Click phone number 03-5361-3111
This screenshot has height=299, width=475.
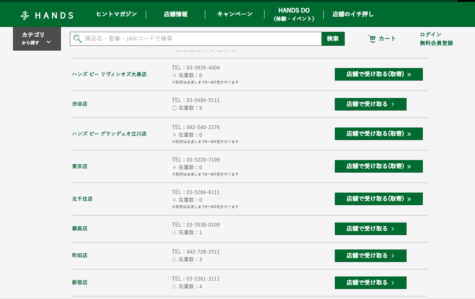[x=203, y=279]
